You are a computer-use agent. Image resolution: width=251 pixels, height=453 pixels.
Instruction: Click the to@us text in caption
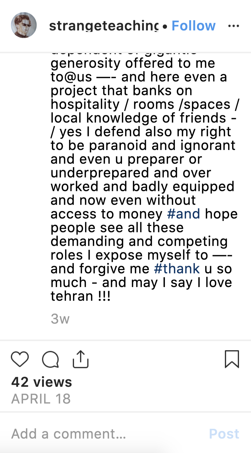(x=71, y=77)
